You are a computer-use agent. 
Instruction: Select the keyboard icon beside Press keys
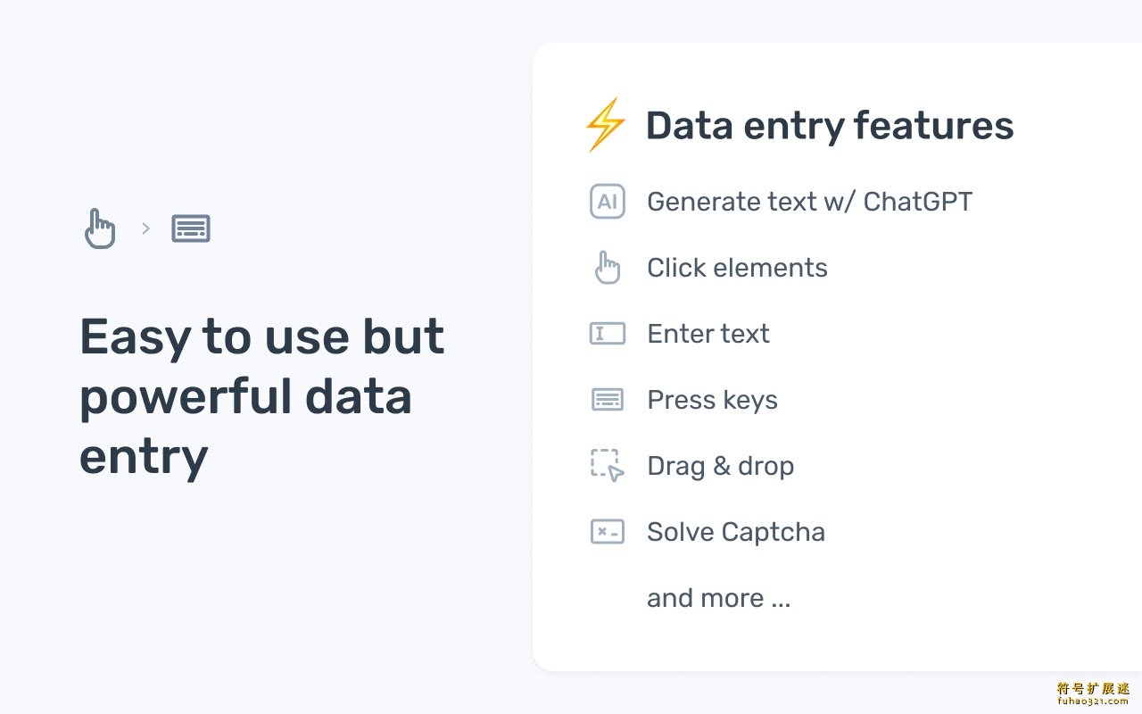608,400
